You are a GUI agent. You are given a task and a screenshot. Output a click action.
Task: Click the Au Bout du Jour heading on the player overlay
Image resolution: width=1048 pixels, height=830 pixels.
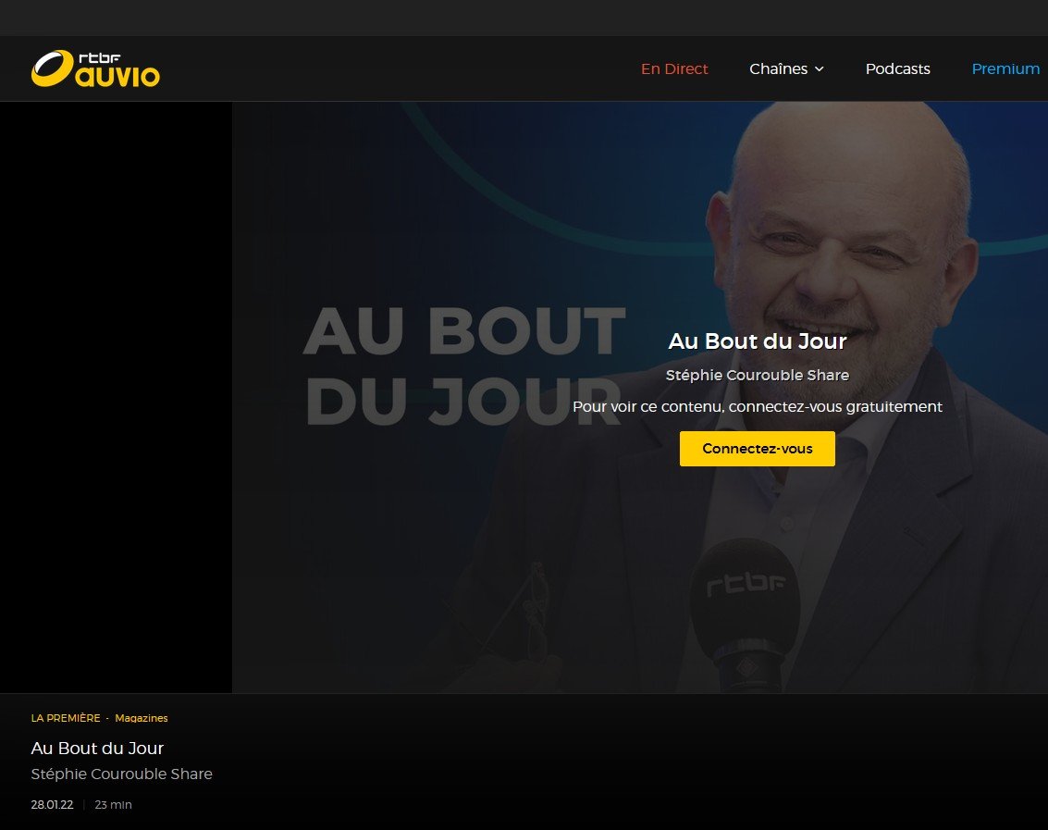click(x=758, y=341)
